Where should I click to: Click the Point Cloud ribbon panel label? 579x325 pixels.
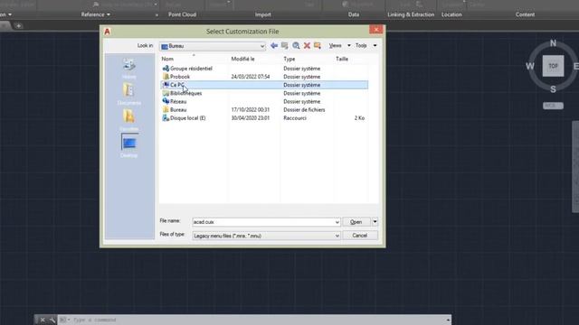182,14
